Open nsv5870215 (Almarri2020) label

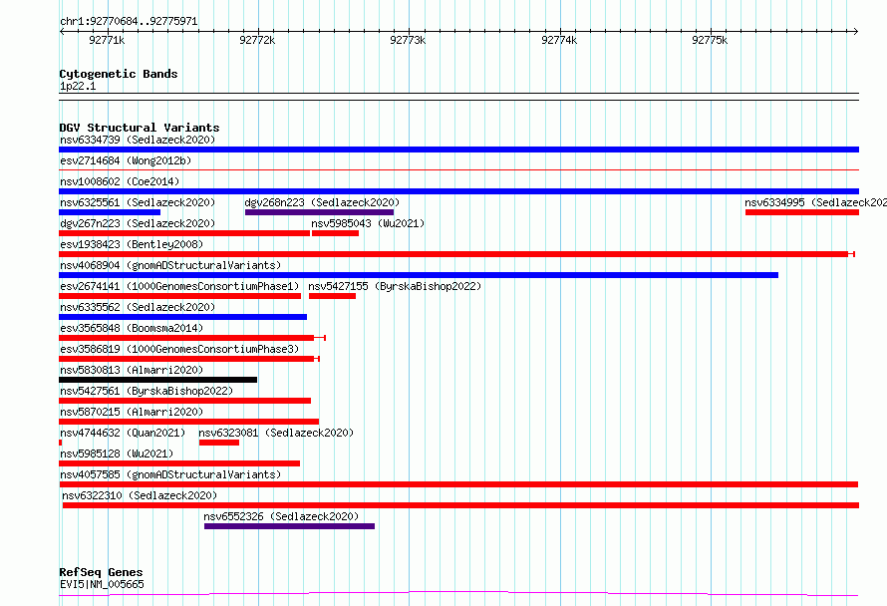pos(132,412)
